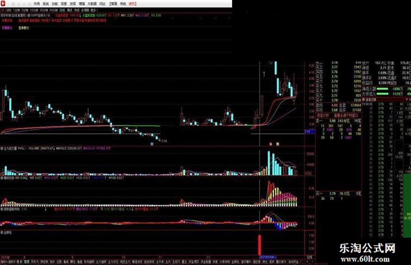Image resolution: width=411 pixels, height=265 pixels.
Task: Open the 大数据 menu
Action: 92,4
